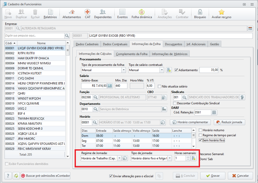Toggle the Adiantamento checkbox
This screenshot has height=183, width=258.
click(x=176, y=70)
